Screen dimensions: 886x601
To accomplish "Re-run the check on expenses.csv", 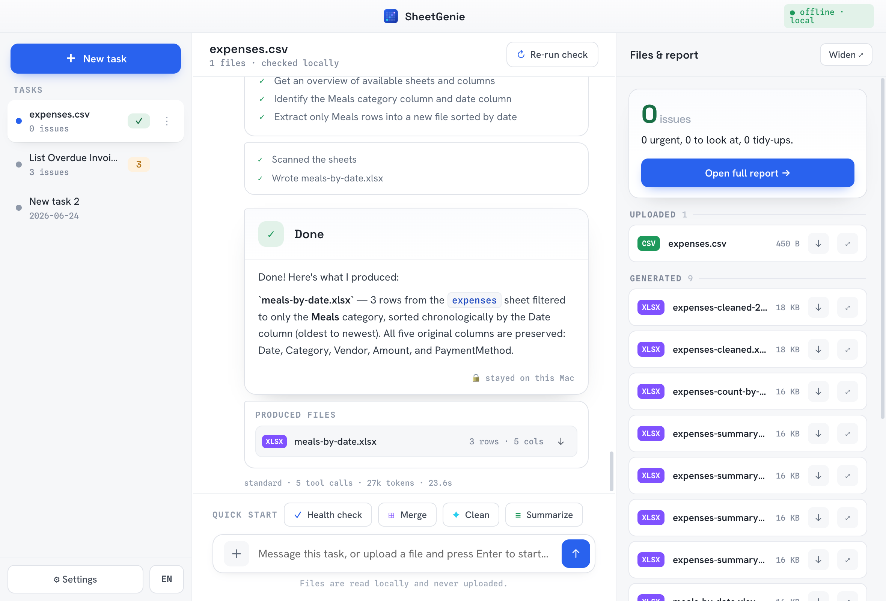I will point(552,54).
